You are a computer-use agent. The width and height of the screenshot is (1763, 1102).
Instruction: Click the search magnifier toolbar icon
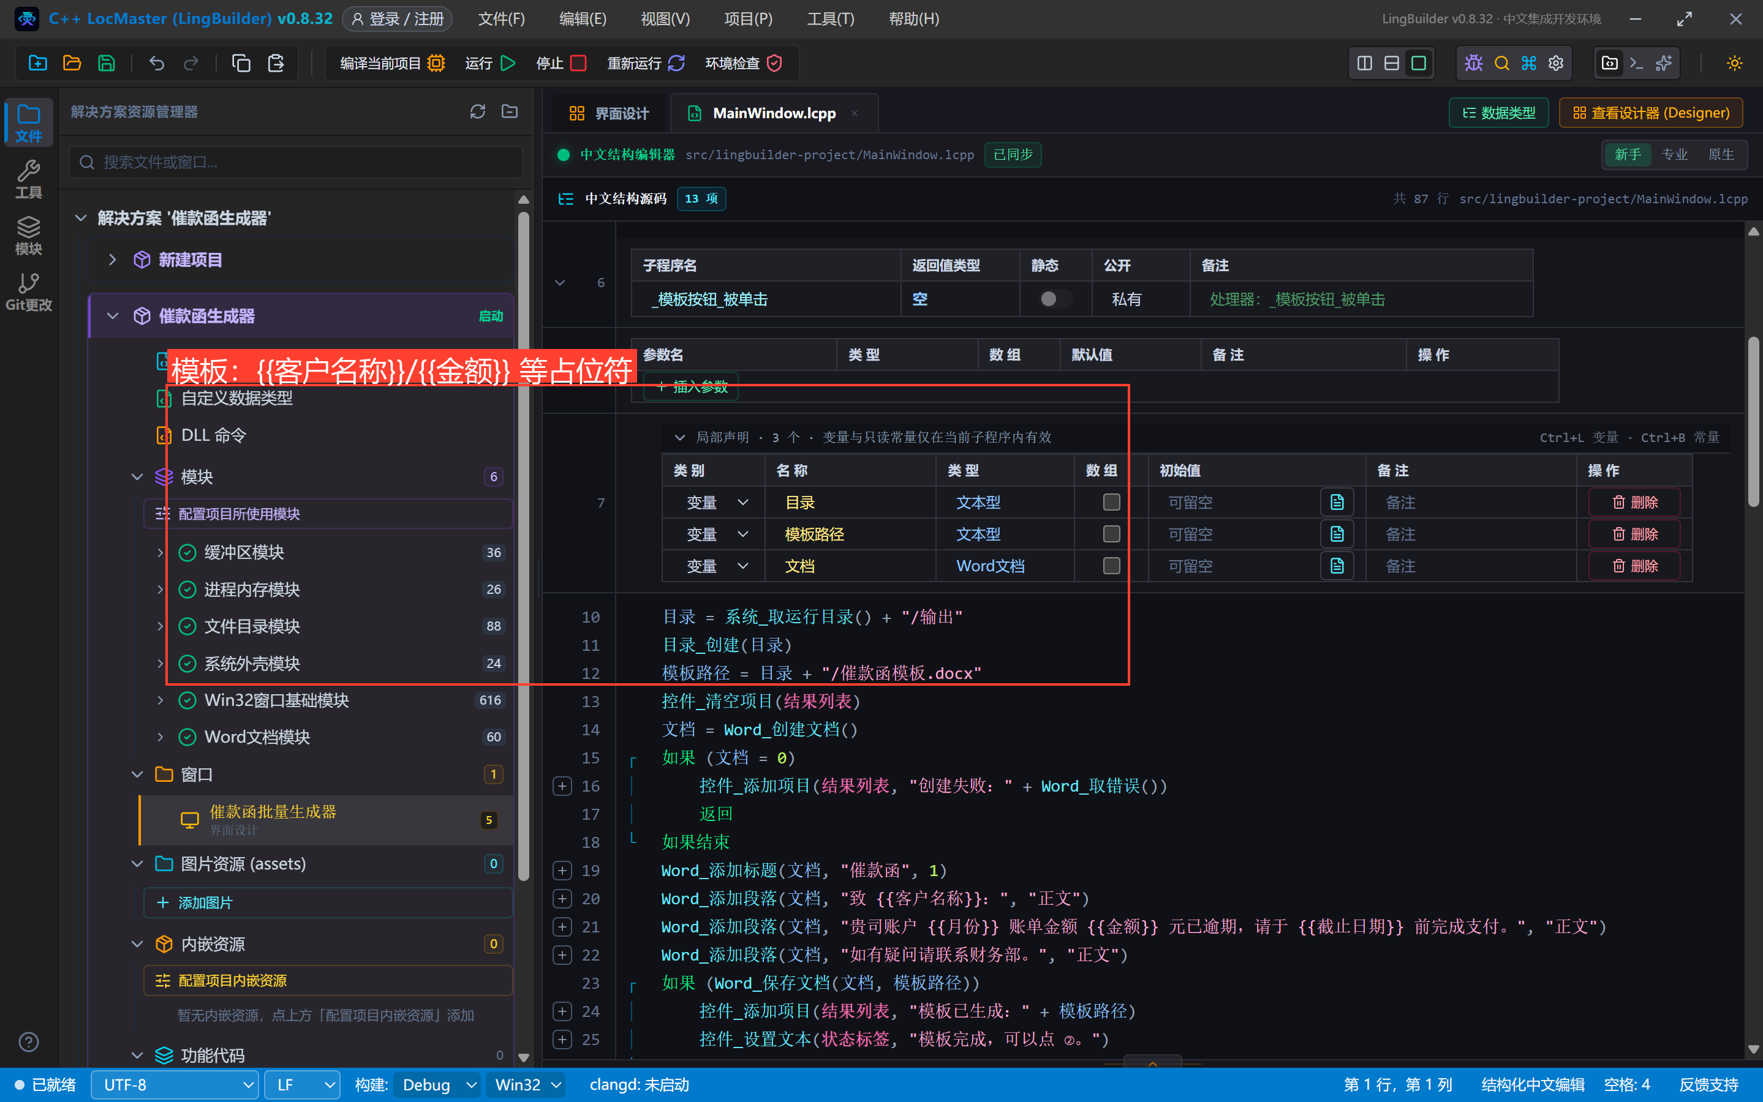point(1501,64)
